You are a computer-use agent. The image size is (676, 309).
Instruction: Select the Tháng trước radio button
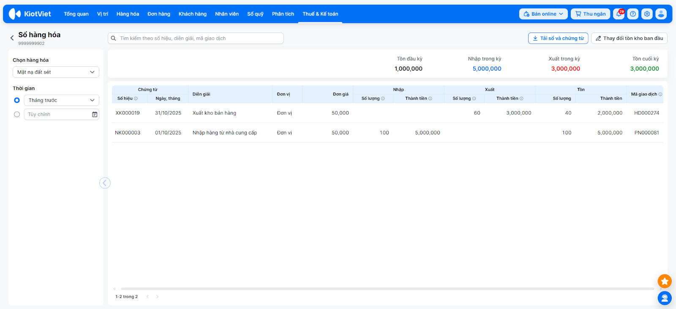17,100
